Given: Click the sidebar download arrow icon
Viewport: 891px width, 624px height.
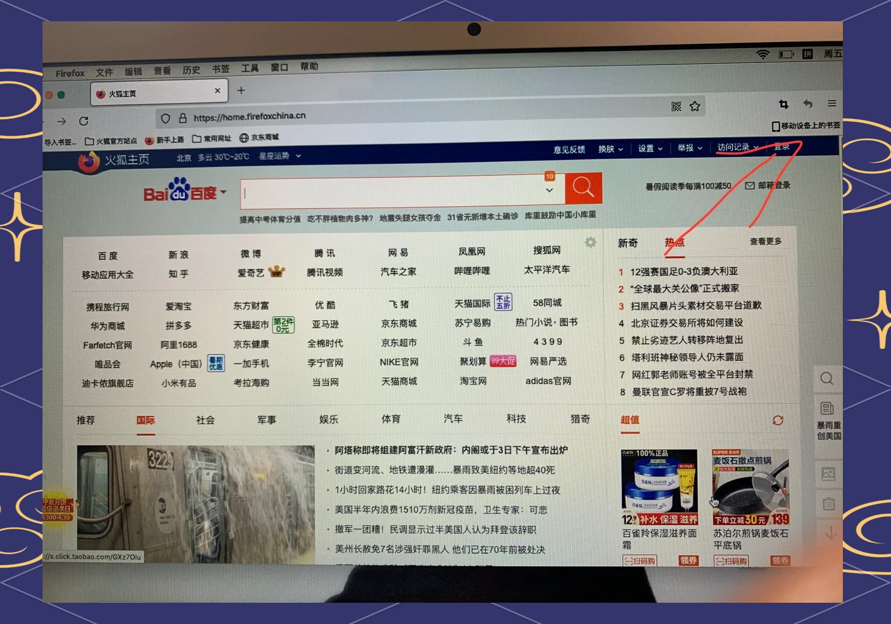Looking at the screenshot, I should click(x=831, y=533).
